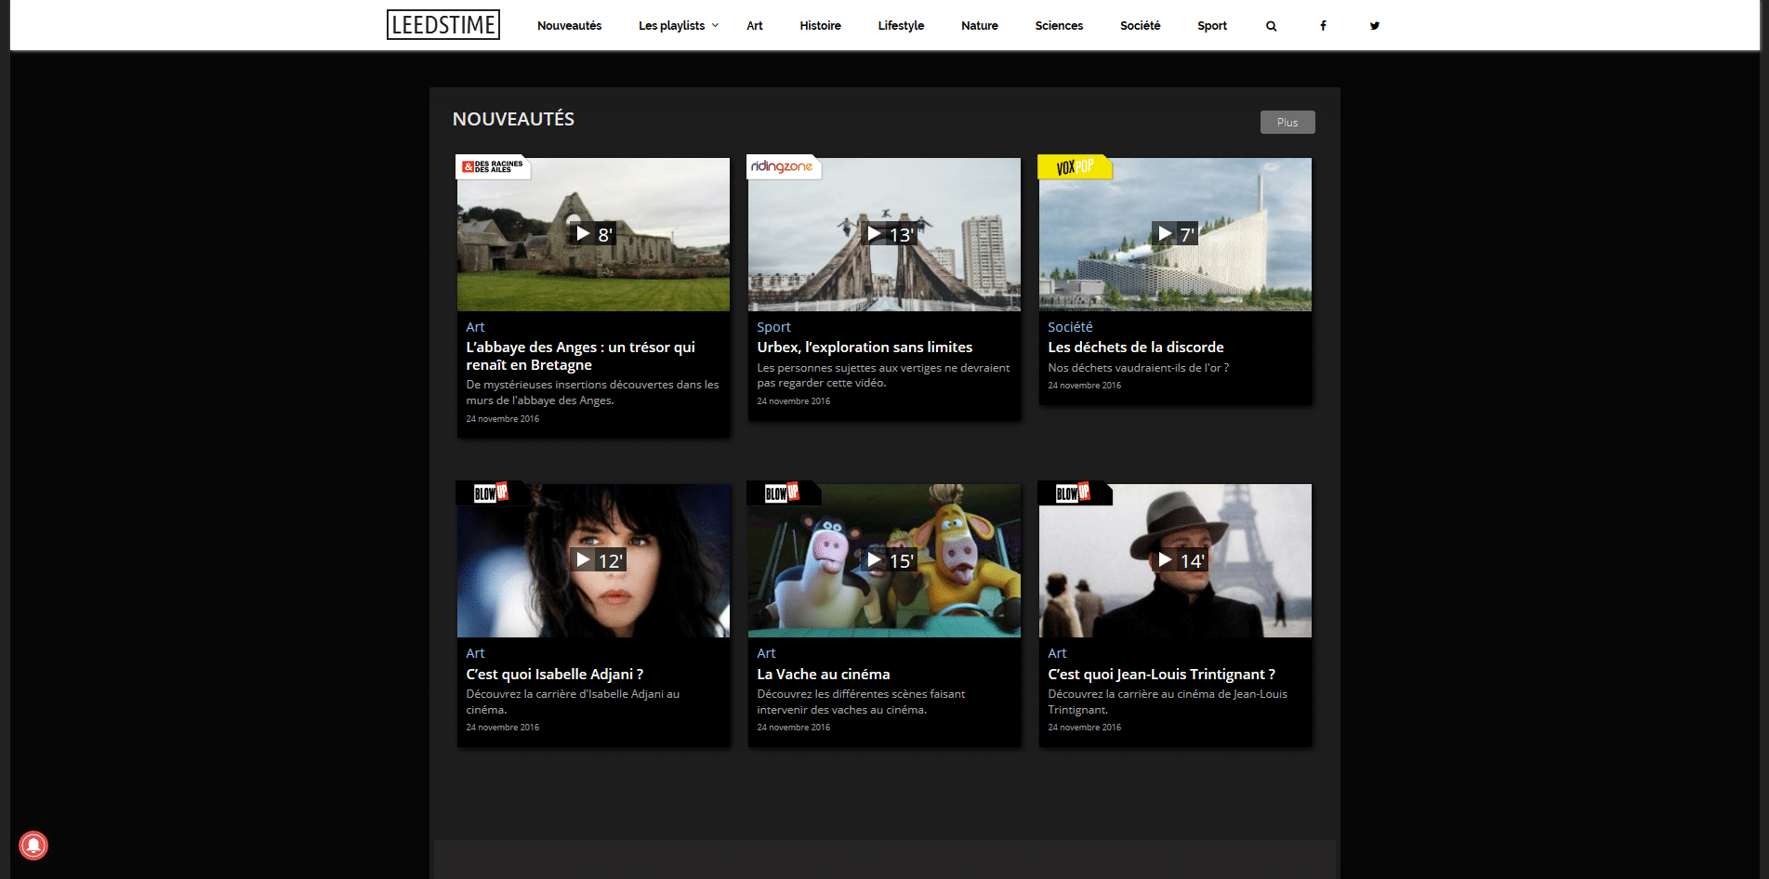Visit the Facebook page icon
Screen dimensions: 1769x879
click(x=1323, y=26)
